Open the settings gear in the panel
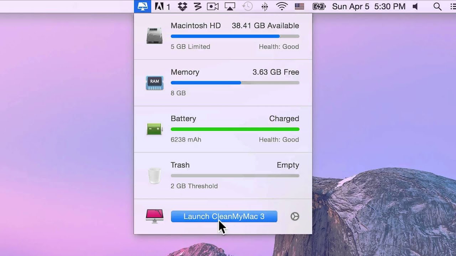Image resolution: width=456 pixels, height=256 pixels. 295,217
